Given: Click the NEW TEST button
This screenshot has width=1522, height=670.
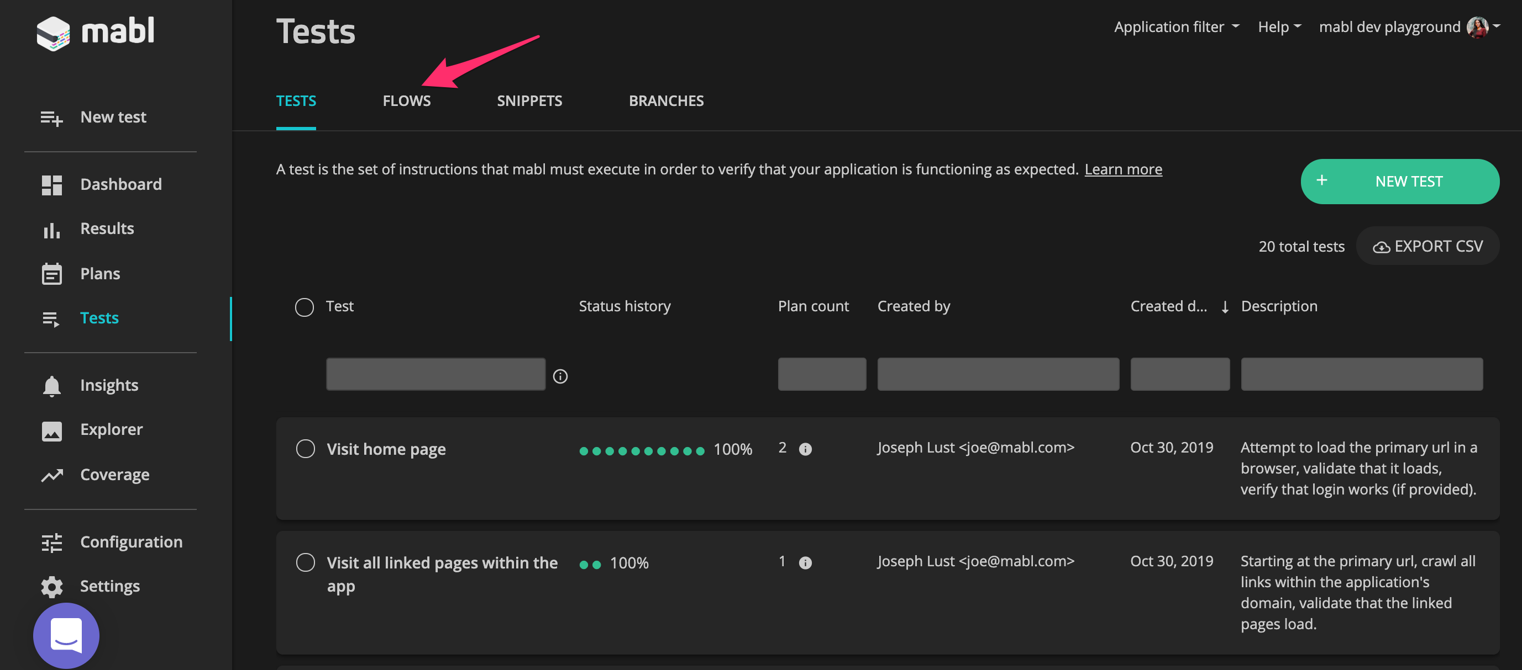Looking at the screenshot, I should (1399, 181).
